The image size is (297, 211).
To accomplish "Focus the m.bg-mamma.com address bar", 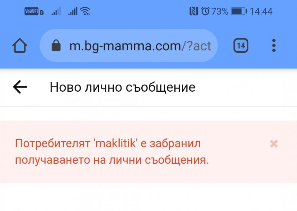I will pos(124,46).
